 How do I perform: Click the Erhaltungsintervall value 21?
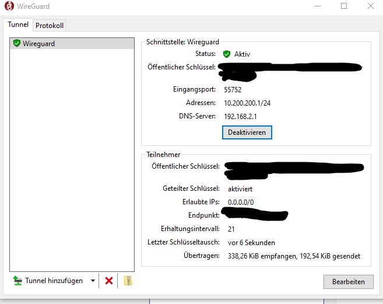click(231, 229)
